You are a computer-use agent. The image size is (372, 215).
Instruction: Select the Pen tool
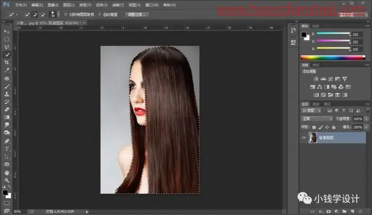point(7,141)
